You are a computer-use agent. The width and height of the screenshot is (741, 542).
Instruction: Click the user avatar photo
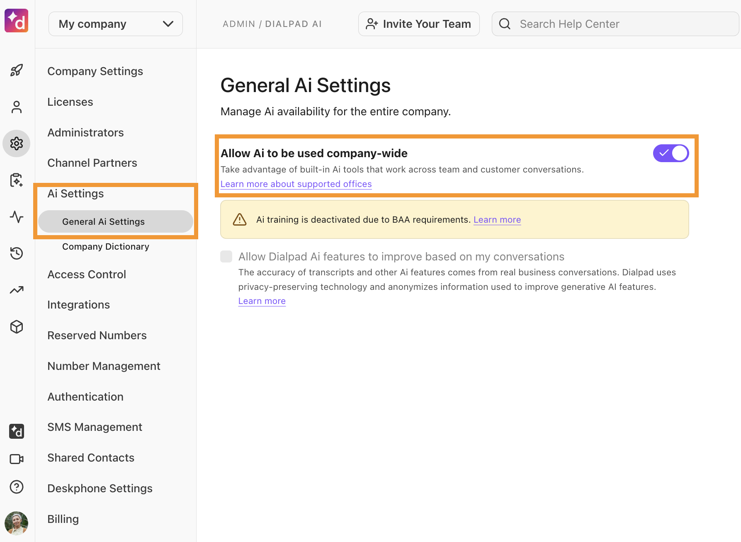17,523
